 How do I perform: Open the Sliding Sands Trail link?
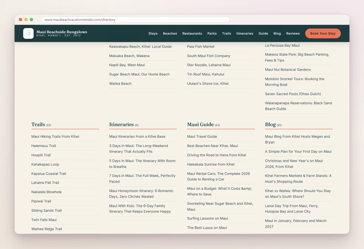click(x=46, y=211)
